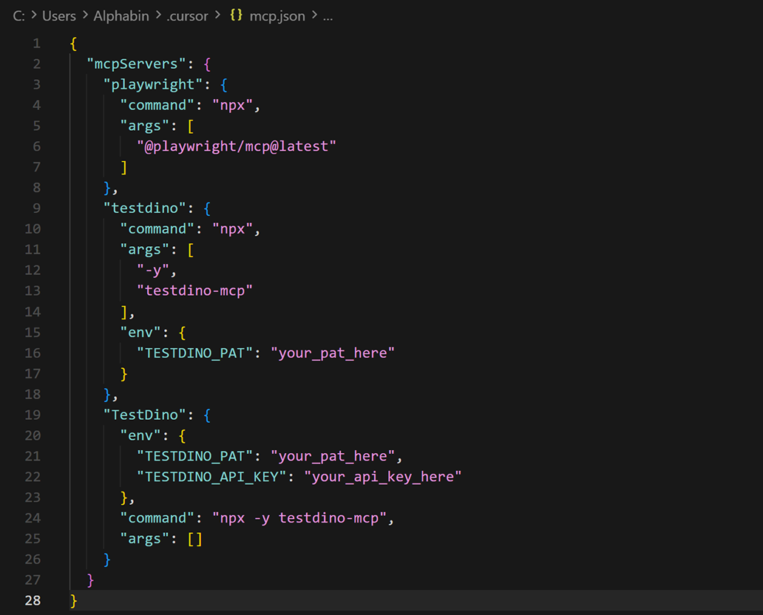Click the "@playwright/mcp@latest" string
The height and width of the screenshot is (615, 763).
click(237, 146)
